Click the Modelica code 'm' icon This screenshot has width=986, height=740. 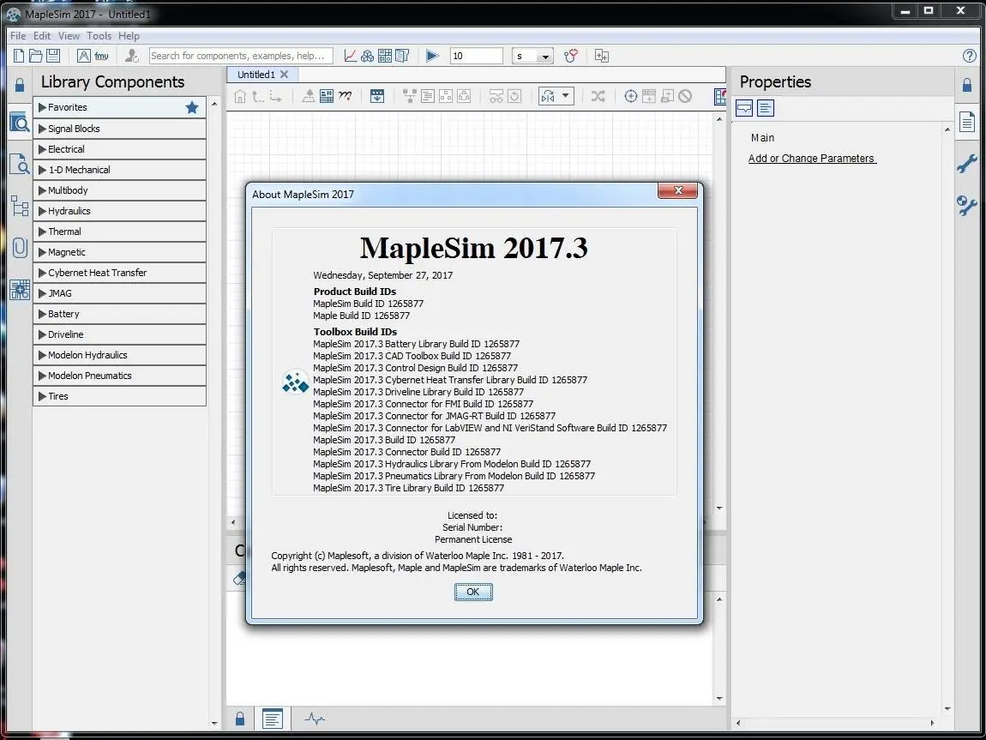[x=345, y=95]
